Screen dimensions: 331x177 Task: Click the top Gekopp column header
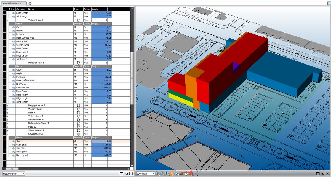[87, 9]
